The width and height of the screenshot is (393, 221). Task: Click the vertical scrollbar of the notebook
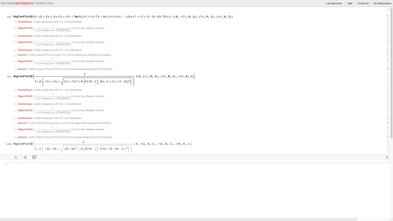[x=392, y=73]
